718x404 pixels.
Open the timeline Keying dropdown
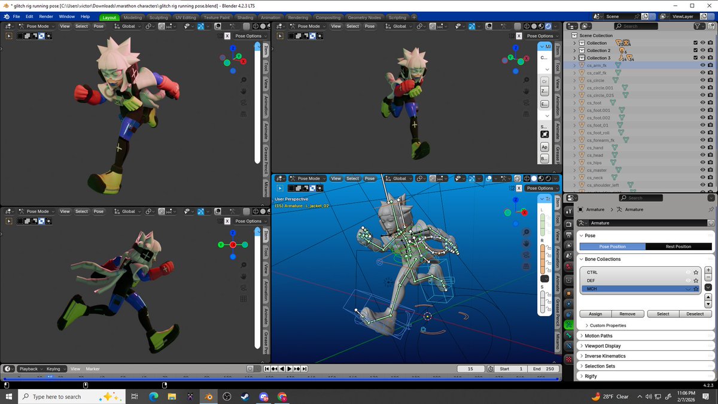[x=56, y=369]
